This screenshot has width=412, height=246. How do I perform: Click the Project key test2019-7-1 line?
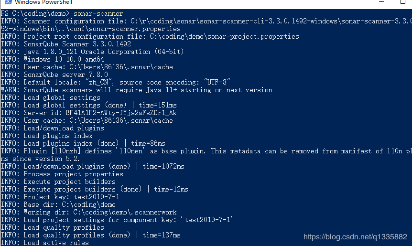[60, 197]
